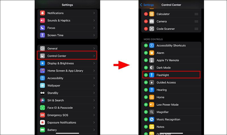Open Exposure Notifications settings
The width and height of the screenshot is (227, 135).
coord(67,123)
